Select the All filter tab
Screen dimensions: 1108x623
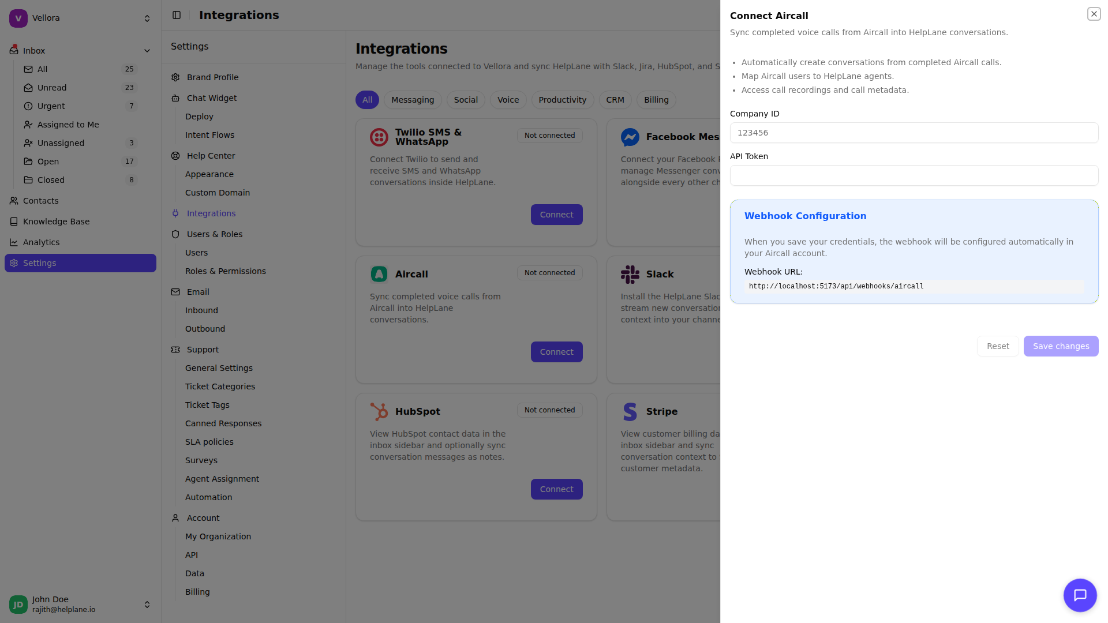[x=367, y=100]
